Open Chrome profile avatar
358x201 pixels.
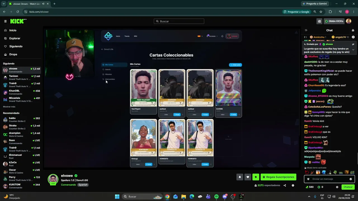(x=347, y=12)
